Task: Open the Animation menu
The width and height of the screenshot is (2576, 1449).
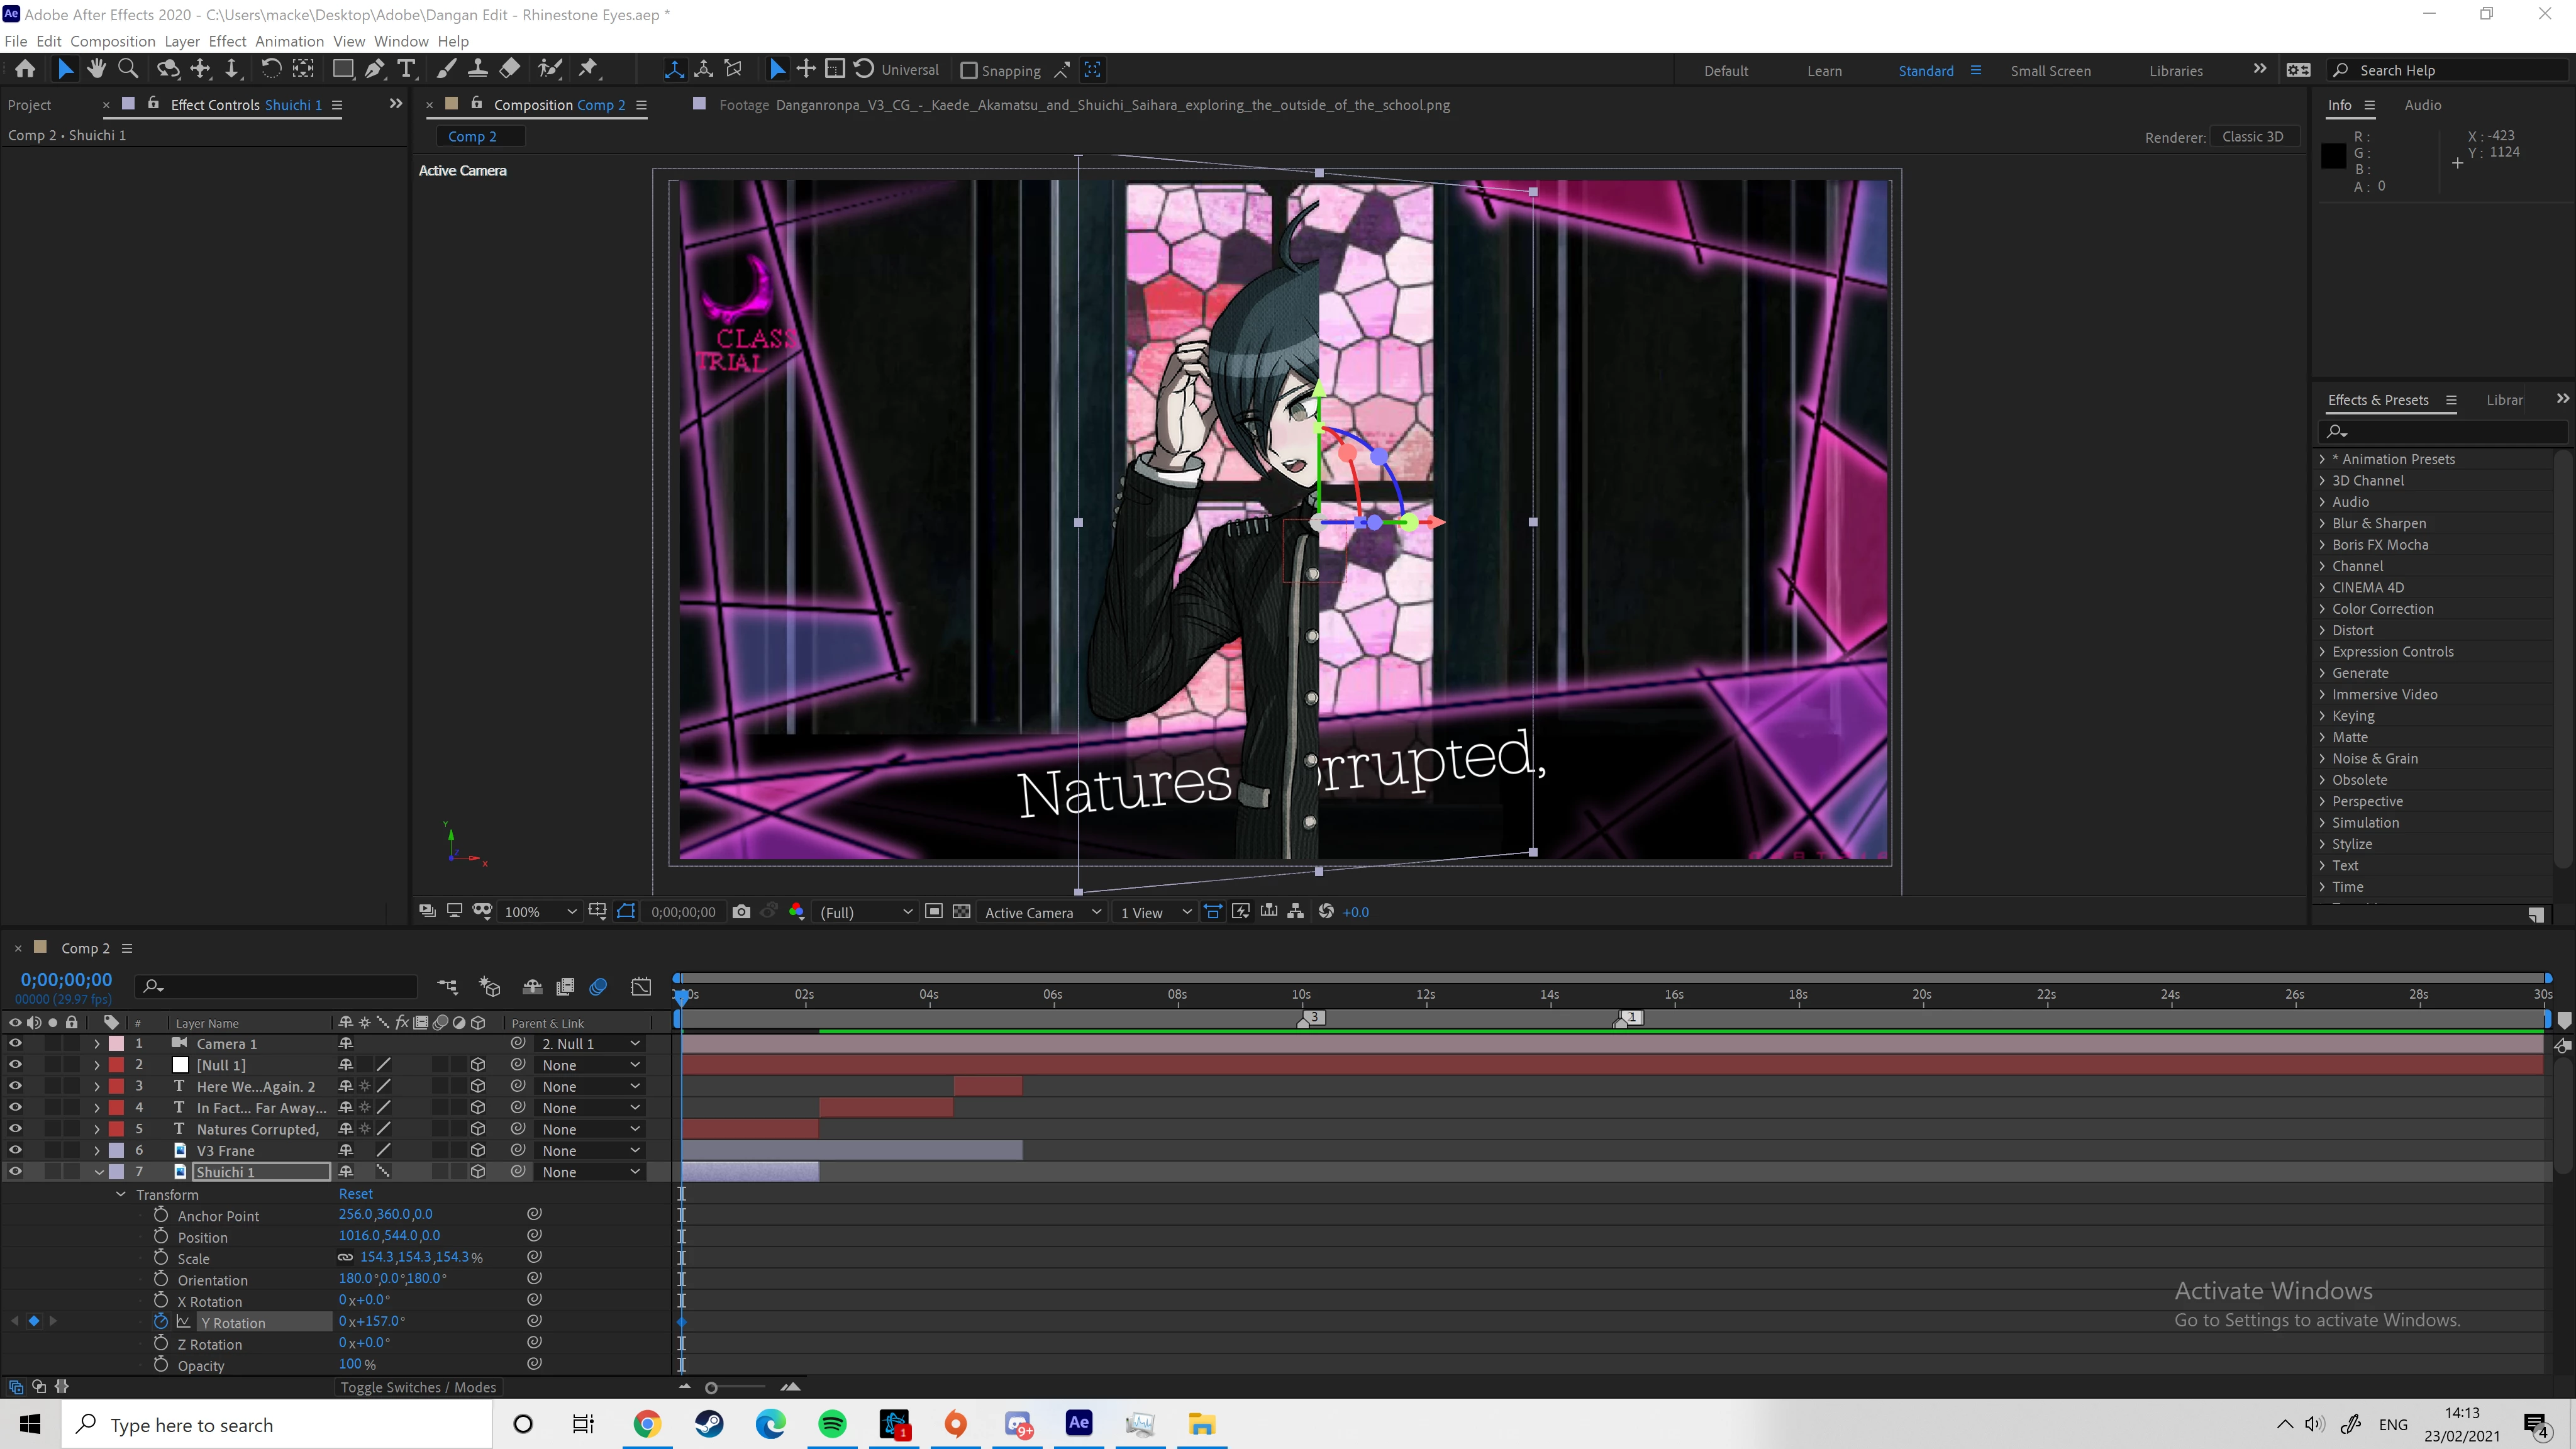Action: 289,41
